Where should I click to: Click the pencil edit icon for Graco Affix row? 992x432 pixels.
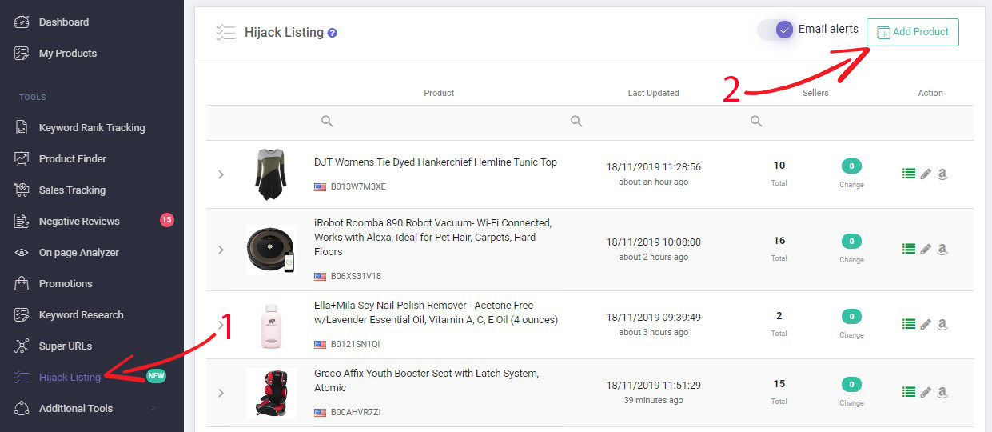926,392
